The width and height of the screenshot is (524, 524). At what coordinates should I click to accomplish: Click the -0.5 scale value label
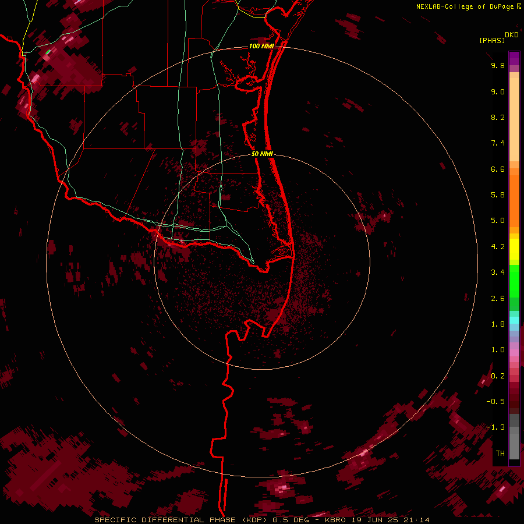pyautogui.click(x=495, y=401)
